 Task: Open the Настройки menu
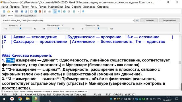tap(55, 7)
